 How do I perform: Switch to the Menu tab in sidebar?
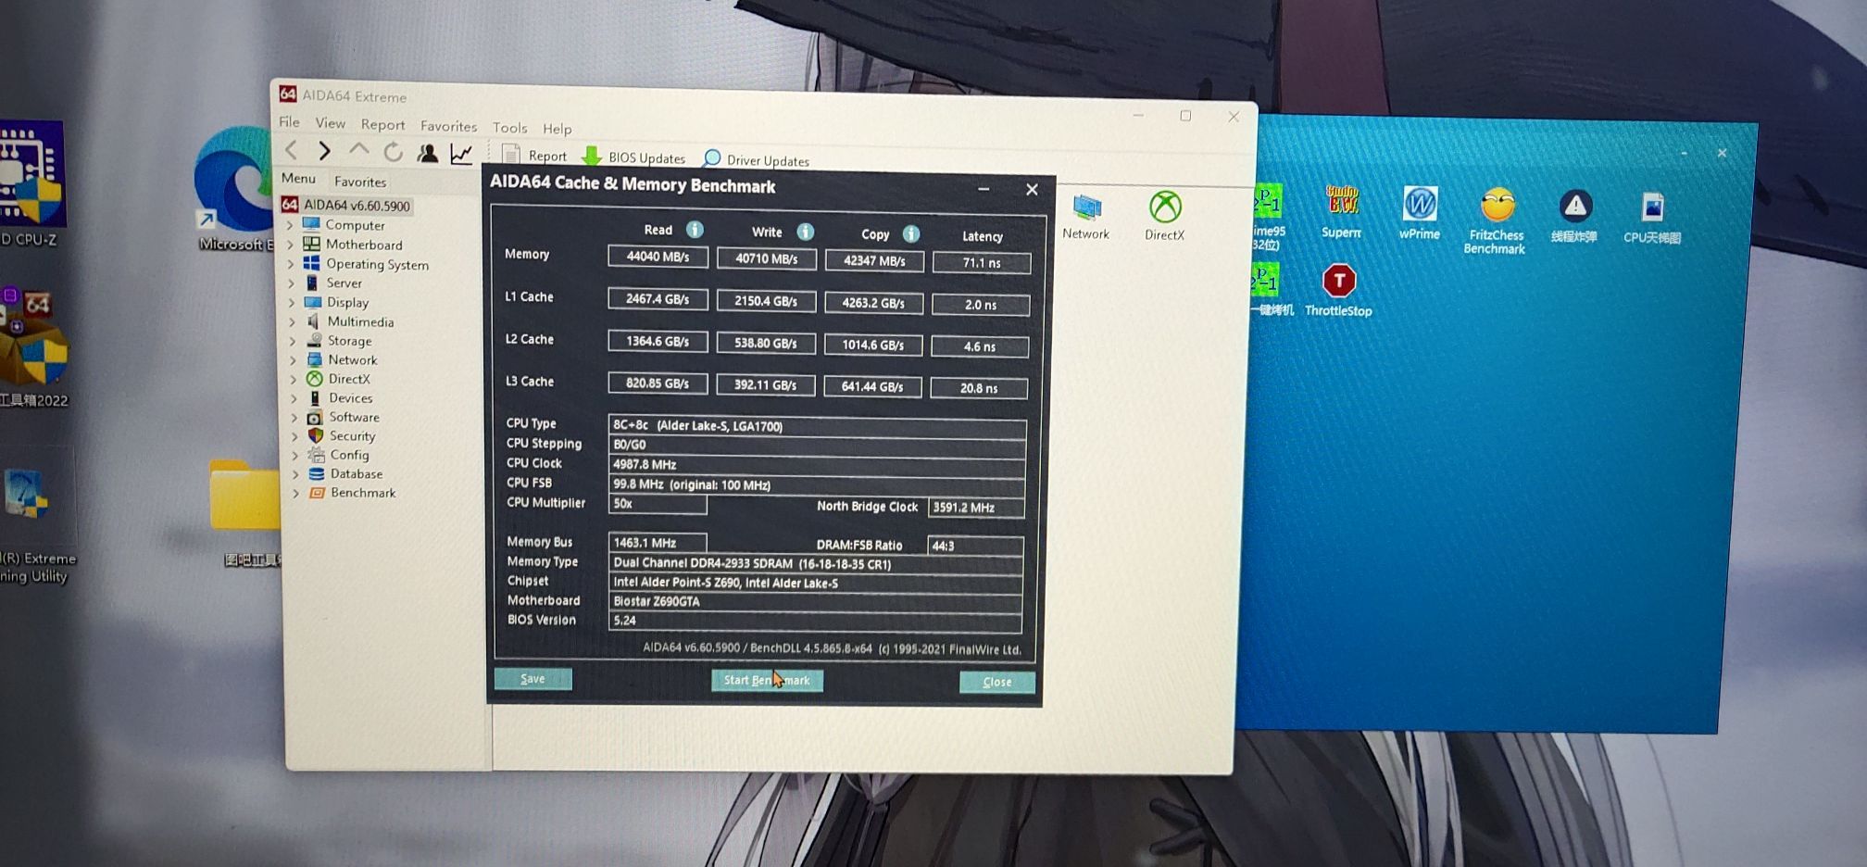coord(298,178)
